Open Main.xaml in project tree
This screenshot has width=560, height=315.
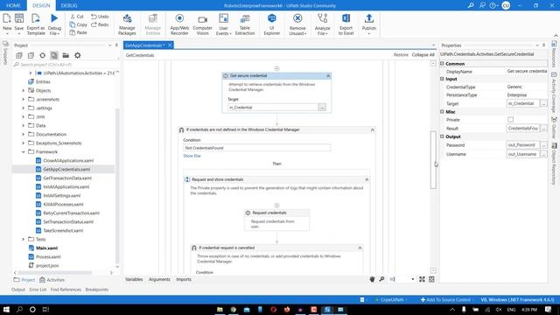click(46, 248)
